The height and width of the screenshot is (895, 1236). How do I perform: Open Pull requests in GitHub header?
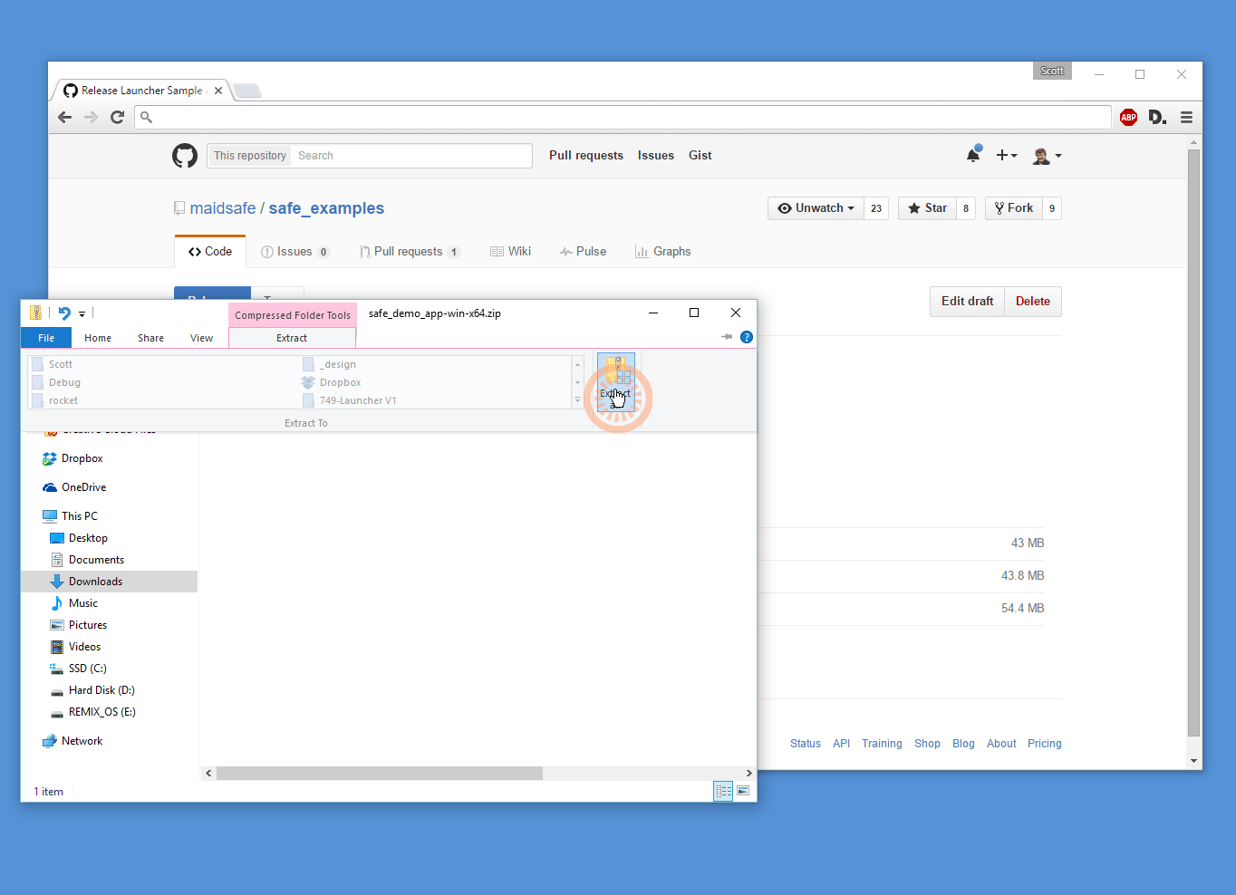point(586,156)
